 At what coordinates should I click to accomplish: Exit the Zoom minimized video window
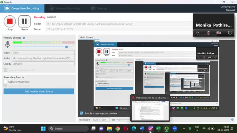coord(230,33)
